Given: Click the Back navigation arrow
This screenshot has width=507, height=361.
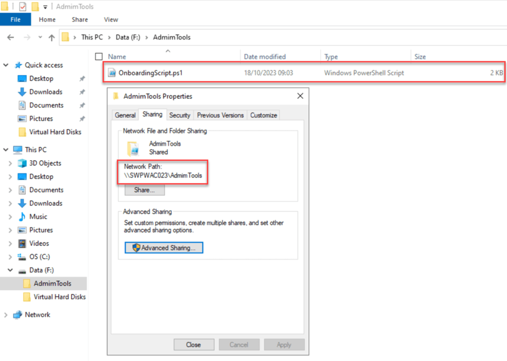Looking at the screenshot, I should tap(10, 37).
